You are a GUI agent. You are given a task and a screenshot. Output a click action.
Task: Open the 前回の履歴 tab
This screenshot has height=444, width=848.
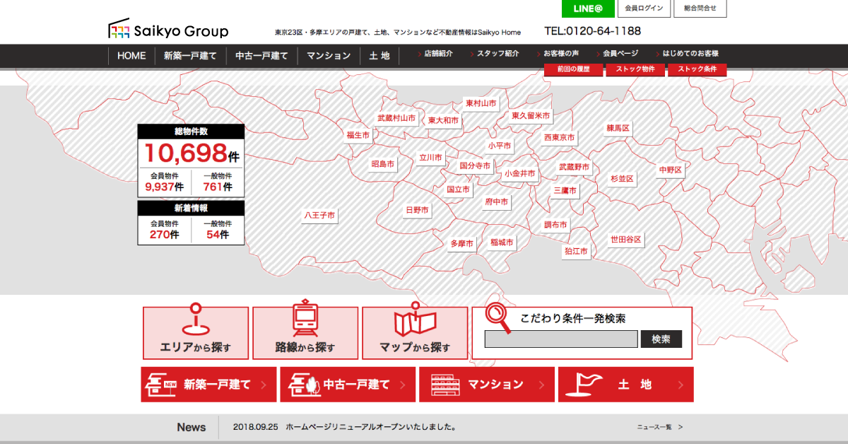coord(574,69)
